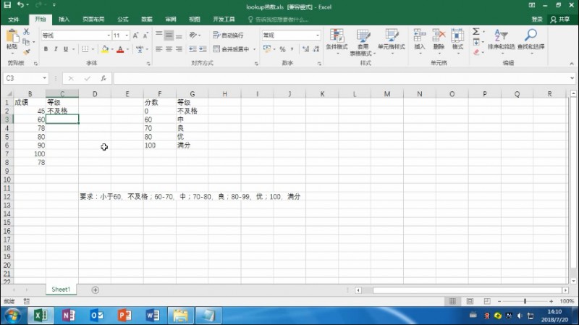Decrease decimal places
Screen dimensions: 579x325
[x=316, y=49]
